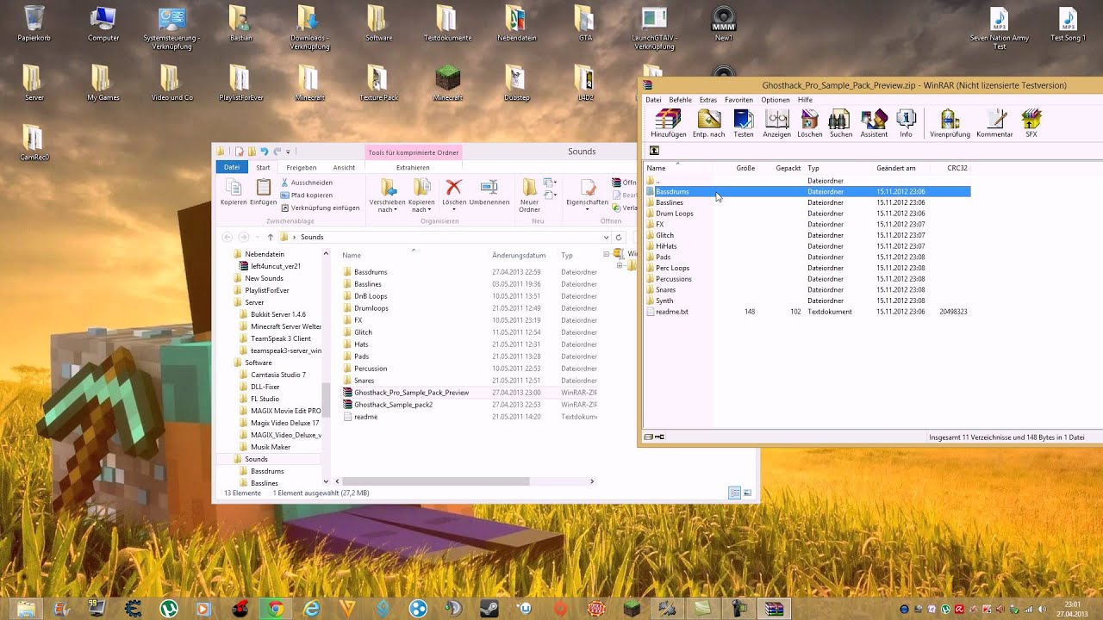This screenshot has width=1103, height=620.
Task: Open WinRAR Favoriten menu
Action: pyautogui.click(x=738, y=100)
